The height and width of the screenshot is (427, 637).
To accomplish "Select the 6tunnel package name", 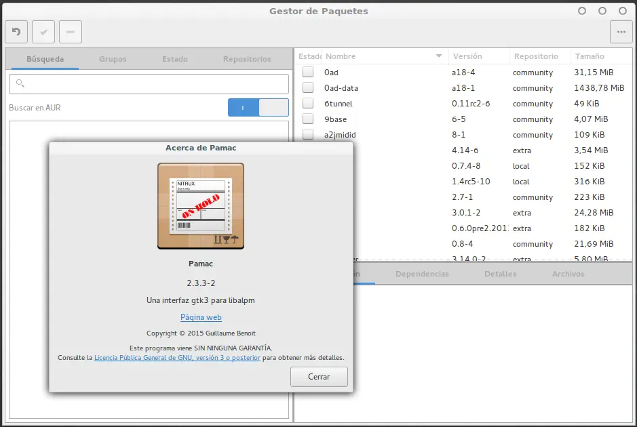I will click(338, 104).
